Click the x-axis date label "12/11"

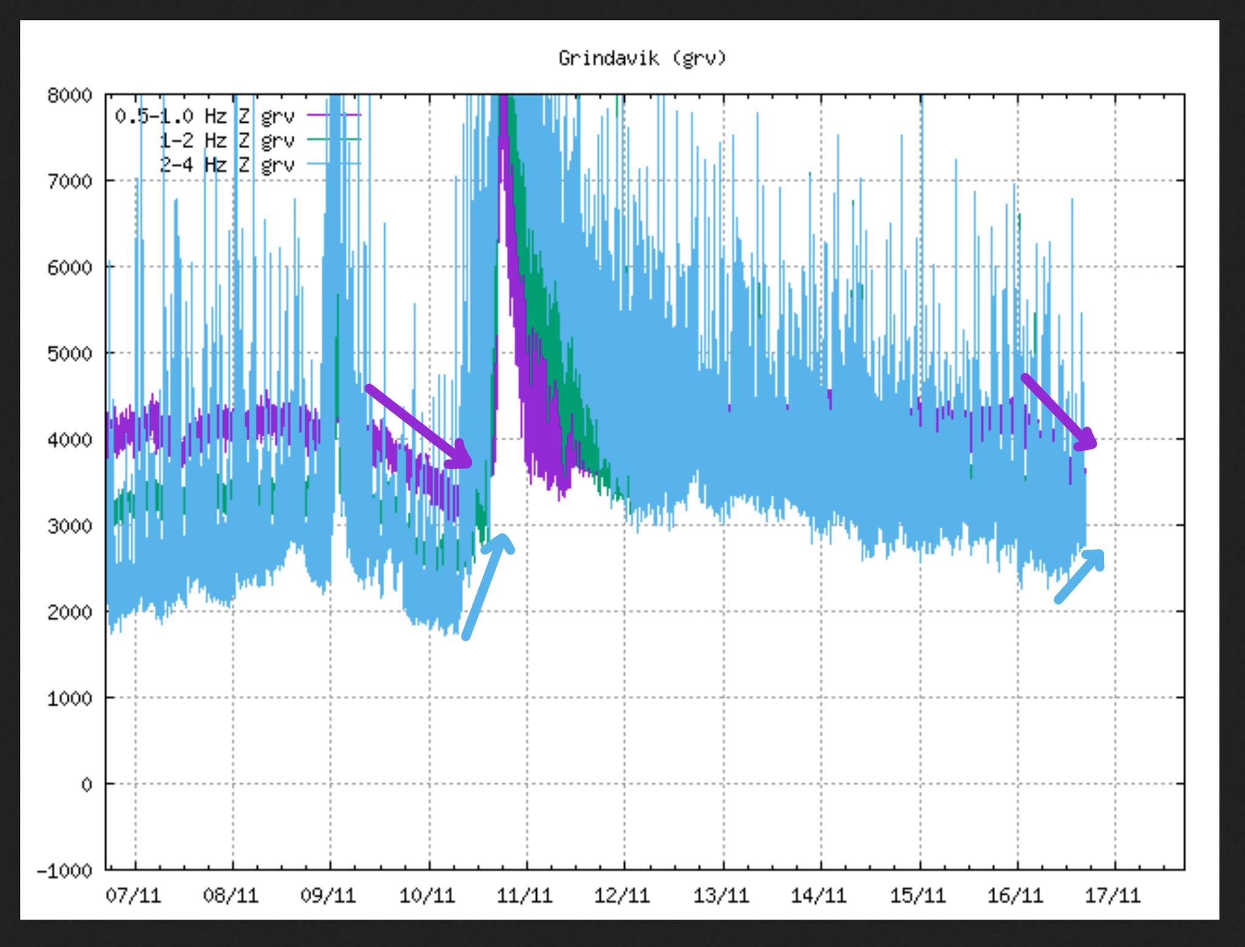point(622,895)
